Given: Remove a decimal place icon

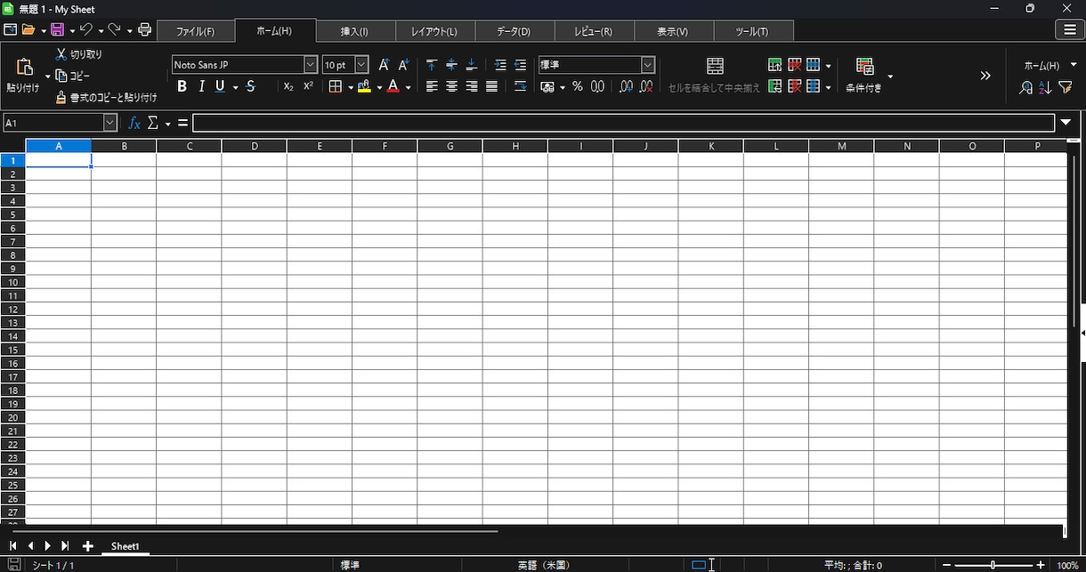Looking at the screenshot, I should [x=647, y=86].
